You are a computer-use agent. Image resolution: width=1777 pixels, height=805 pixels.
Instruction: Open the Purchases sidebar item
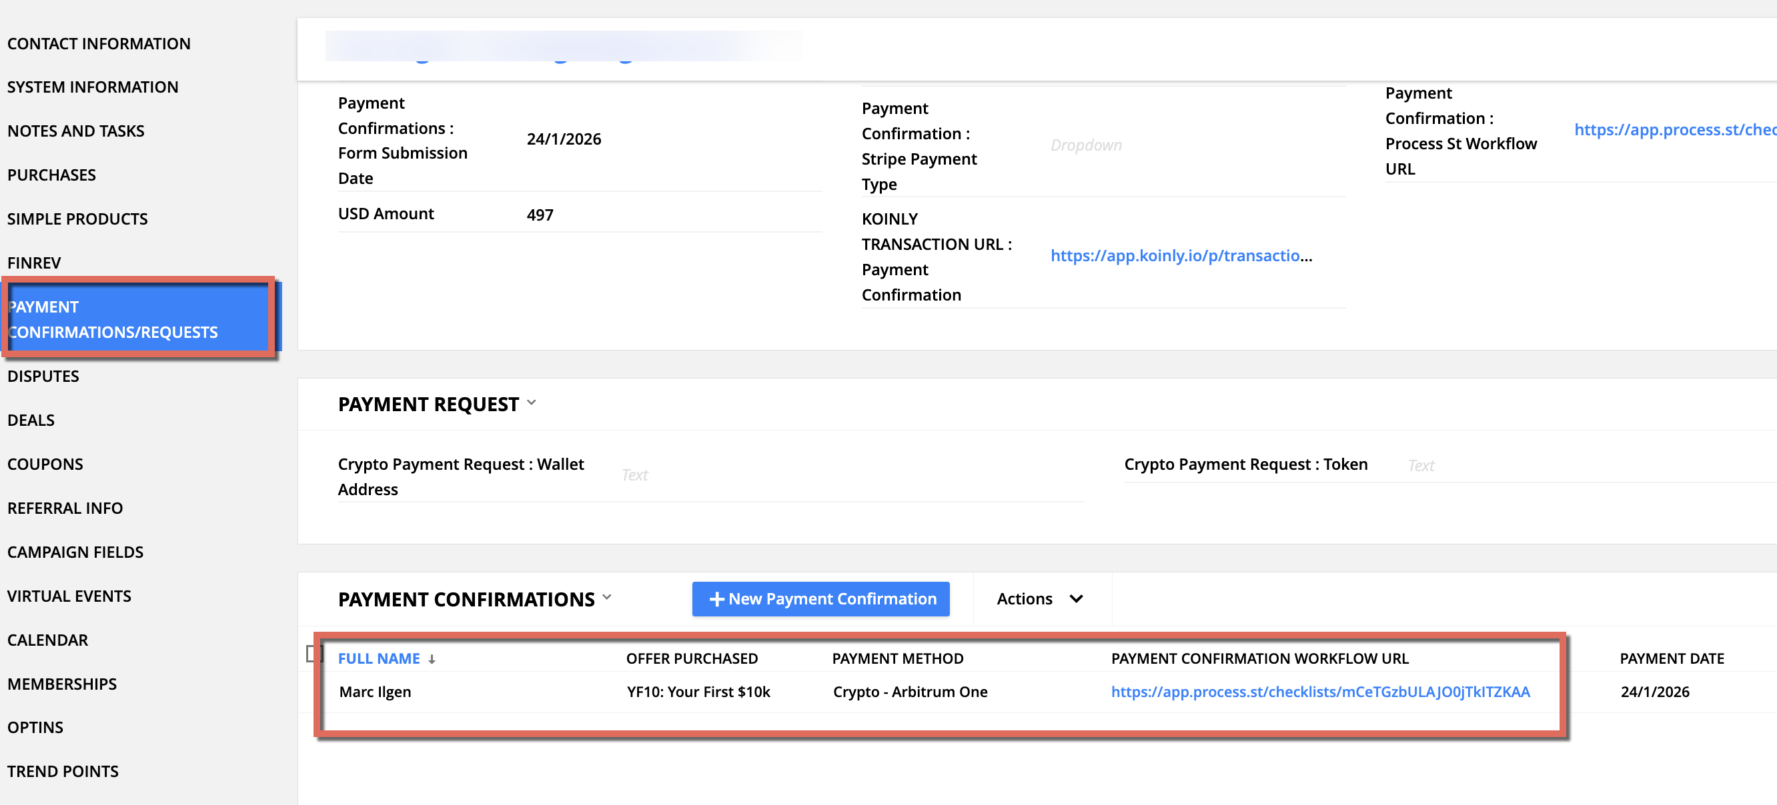[52, 175]
